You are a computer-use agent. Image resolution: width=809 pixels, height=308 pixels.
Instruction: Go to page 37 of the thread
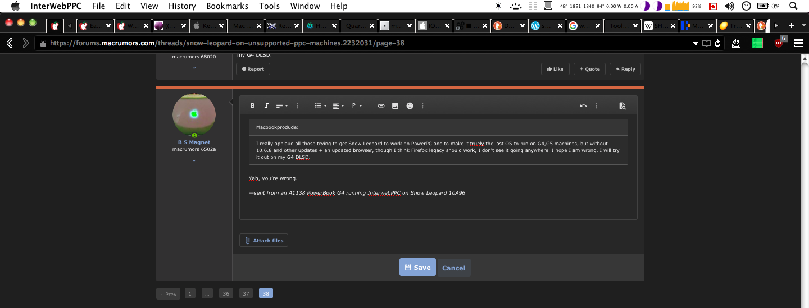click(x=246, y=293)
